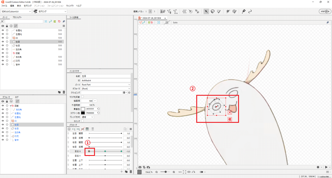Image resolution: width=332 pixels, height=178 pixels.
Task: Click the 描画順 value field showing 500
Action: click(87, 101)
